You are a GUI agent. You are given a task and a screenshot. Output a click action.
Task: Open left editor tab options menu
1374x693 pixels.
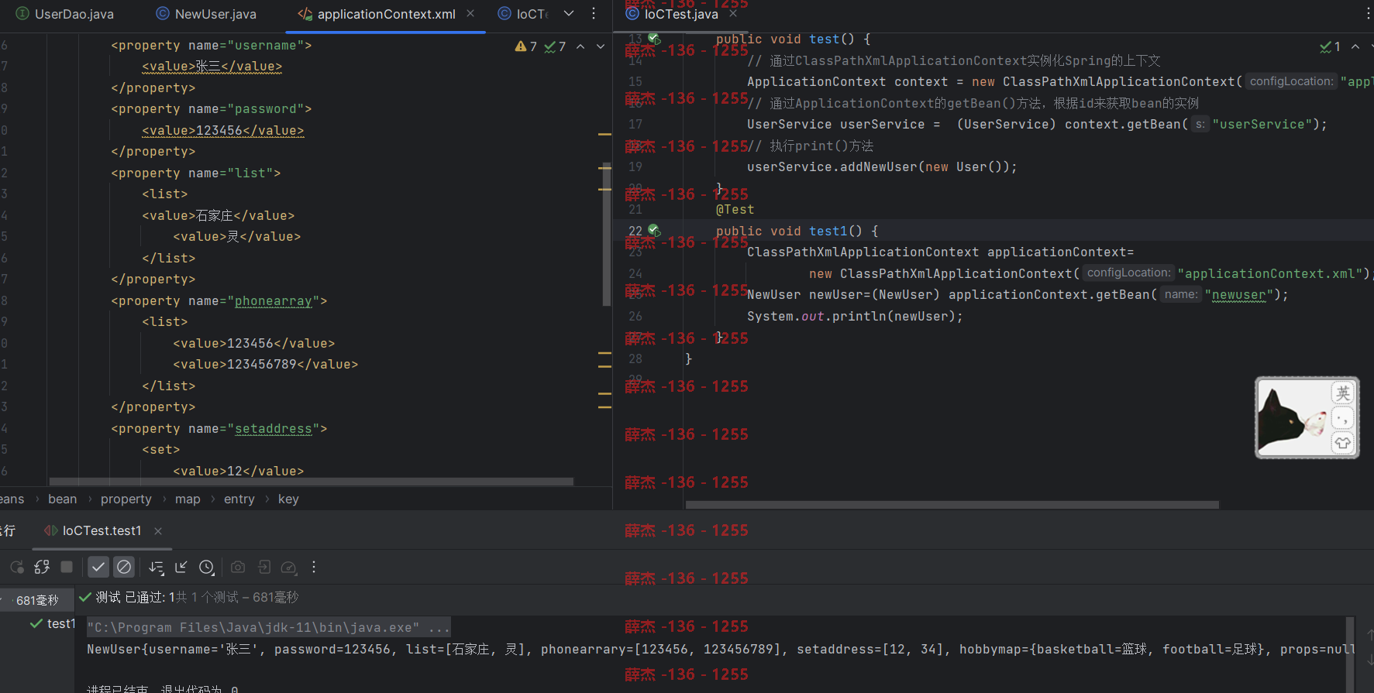pos(594,14)
